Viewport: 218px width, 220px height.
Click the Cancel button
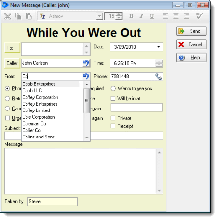point(191,44)
